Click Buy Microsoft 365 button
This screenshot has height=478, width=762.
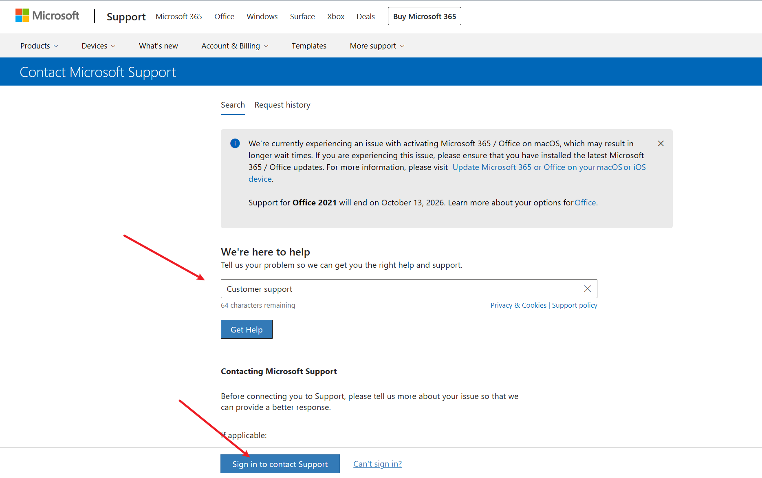point(425,16)
